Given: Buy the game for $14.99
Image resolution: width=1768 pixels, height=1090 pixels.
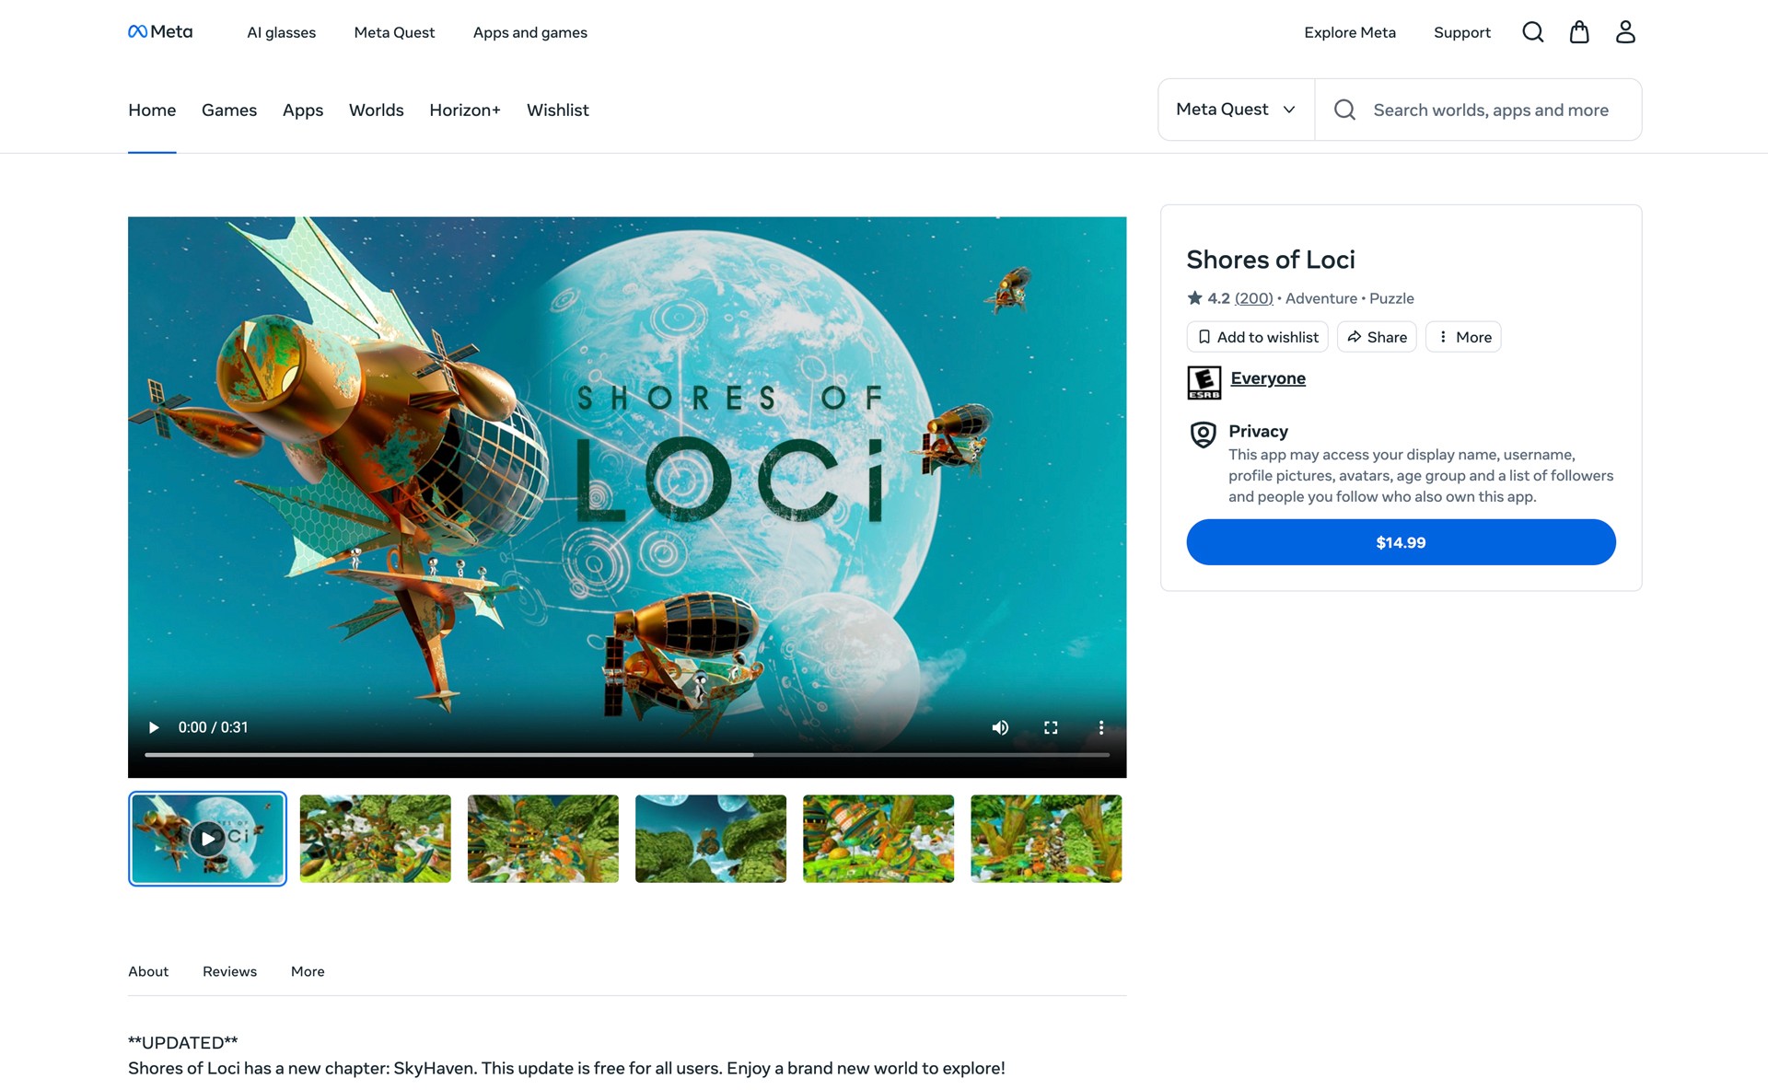Looking at the screenshot, I should click(x=1401, y=542).
